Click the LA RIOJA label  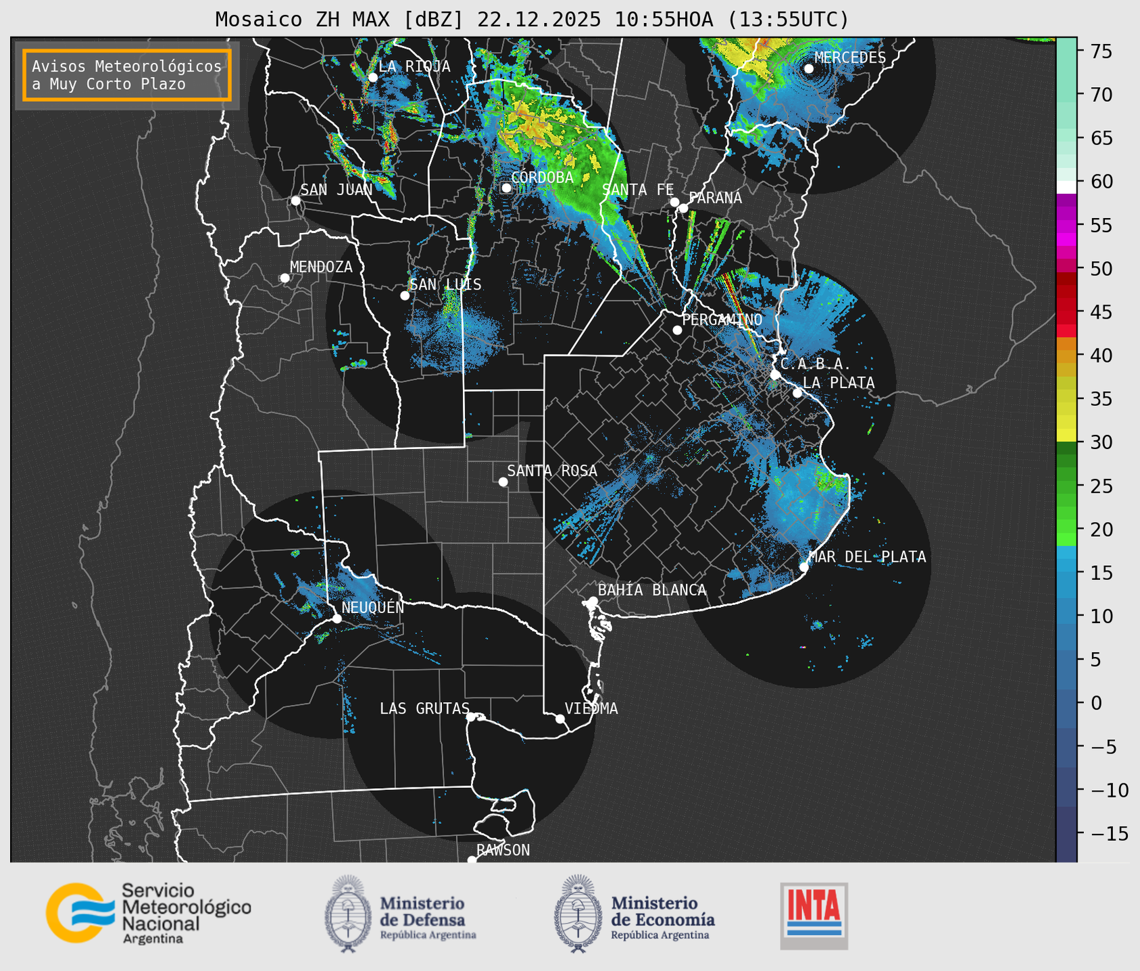[414, 66]
